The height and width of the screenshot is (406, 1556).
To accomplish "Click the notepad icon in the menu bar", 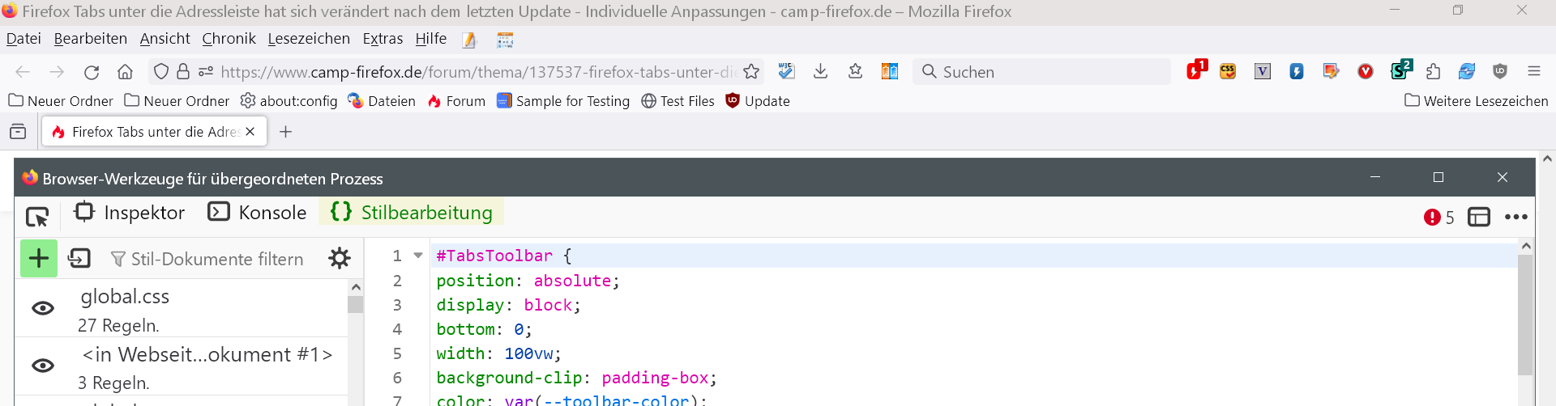I will point(468,40).
